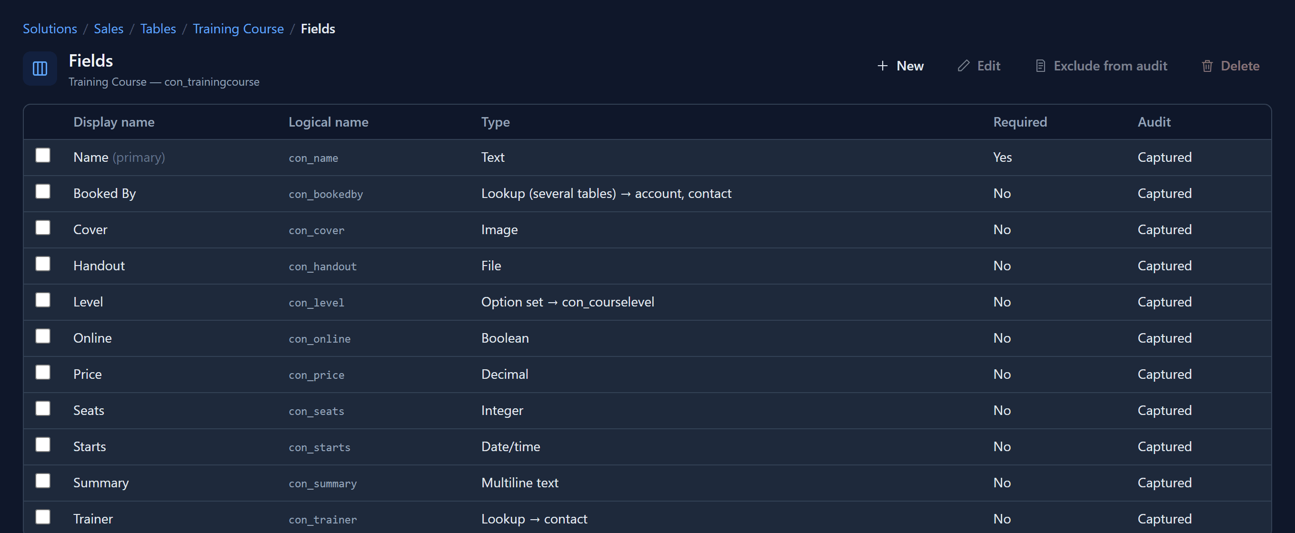Click the Image type cell for Cover
The image size is (1295, 533).
point(499,229)
